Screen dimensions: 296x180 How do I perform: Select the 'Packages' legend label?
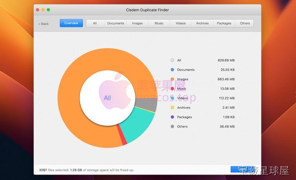point(184,117)
